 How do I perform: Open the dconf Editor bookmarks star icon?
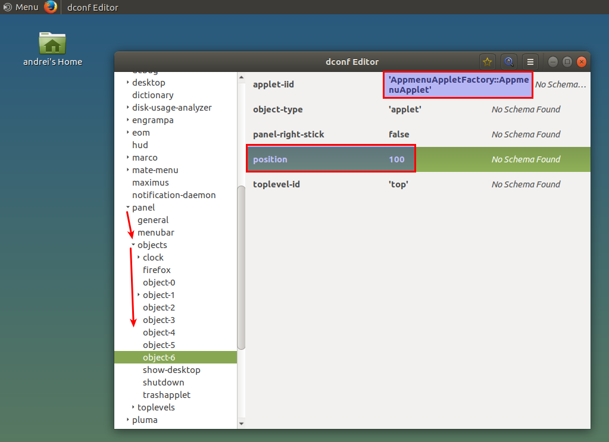(487, 61)
